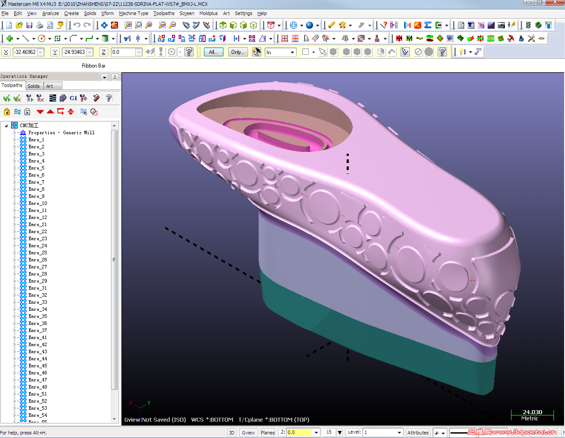This screenshot has width=565, height=438.
Task: Click the Delete all operations icon
Action: point(96,98)
